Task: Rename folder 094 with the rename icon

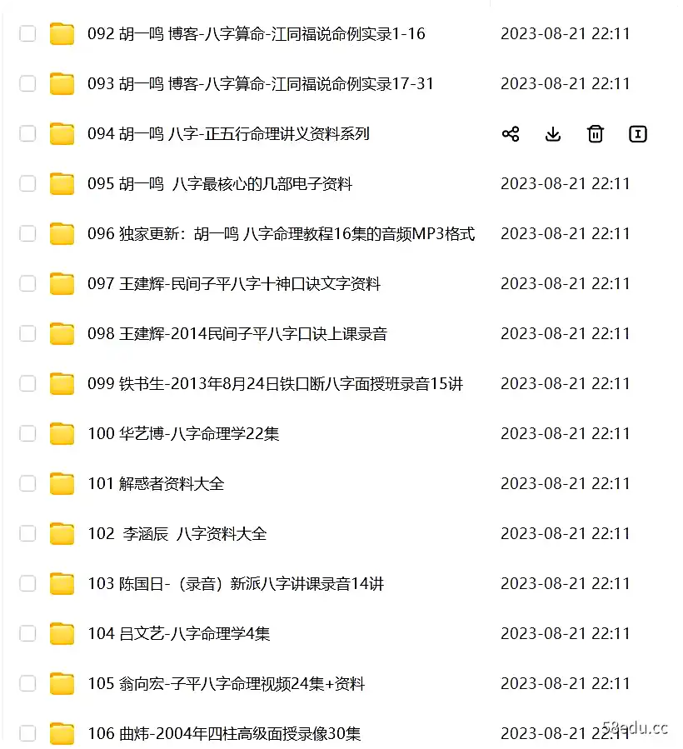Action: pos(638,134)
